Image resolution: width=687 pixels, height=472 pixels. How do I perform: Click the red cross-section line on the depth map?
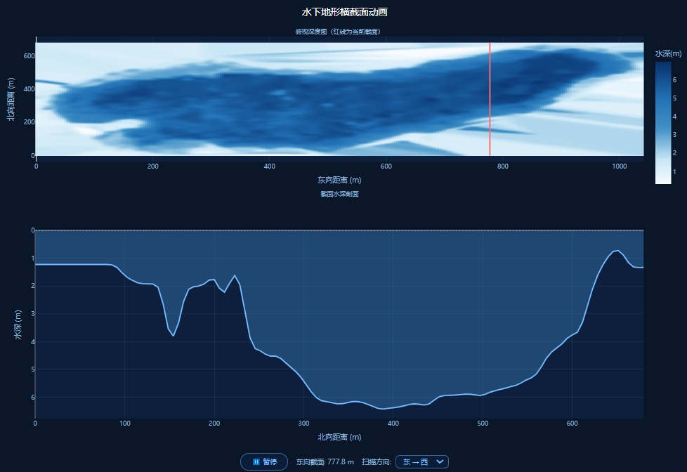click(x=490, y=99)
